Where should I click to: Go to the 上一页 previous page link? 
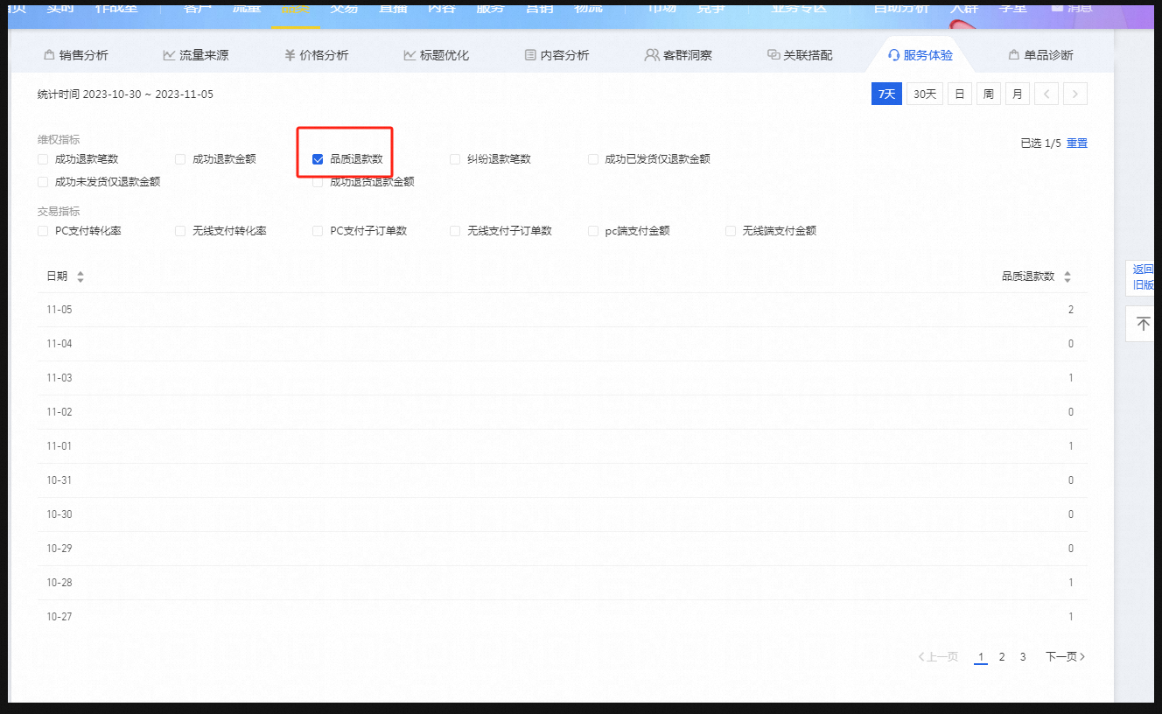[x=938, y=656]
